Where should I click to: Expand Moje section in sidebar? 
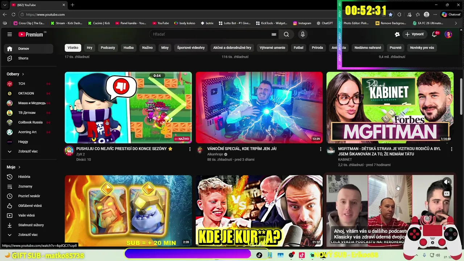coord(13,167)
